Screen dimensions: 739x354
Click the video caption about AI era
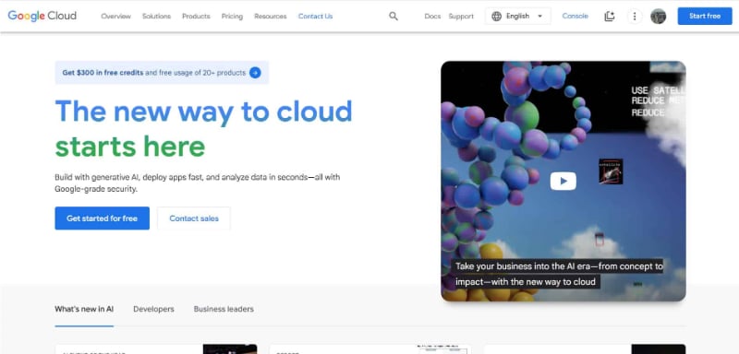[x=559, y=274]
